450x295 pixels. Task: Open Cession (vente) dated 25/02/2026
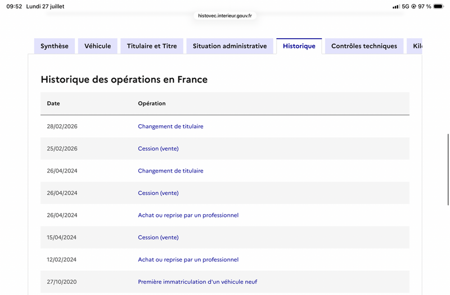point(158,148)
